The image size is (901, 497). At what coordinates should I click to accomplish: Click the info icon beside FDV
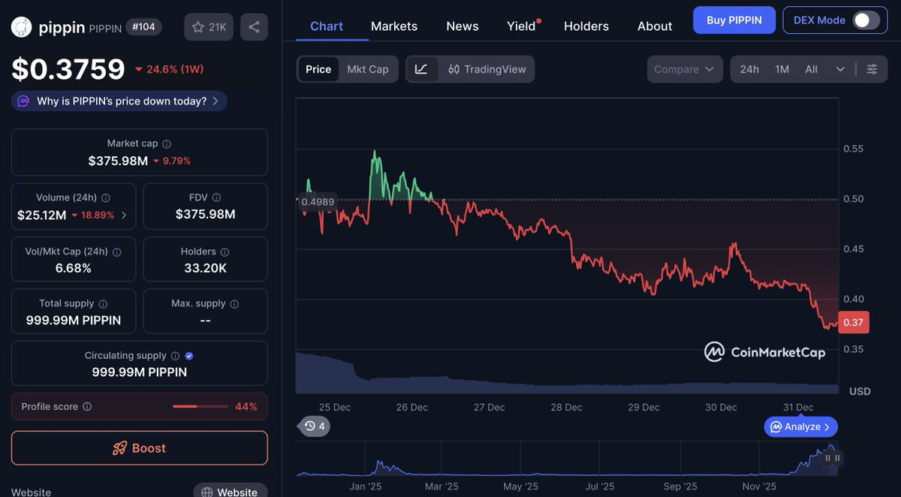tap(216, 197)
